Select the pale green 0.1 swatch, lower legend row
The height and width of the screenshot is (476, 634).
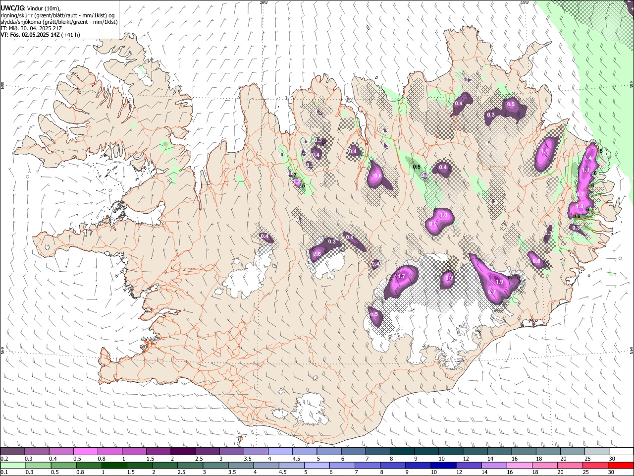pos(13,465)
